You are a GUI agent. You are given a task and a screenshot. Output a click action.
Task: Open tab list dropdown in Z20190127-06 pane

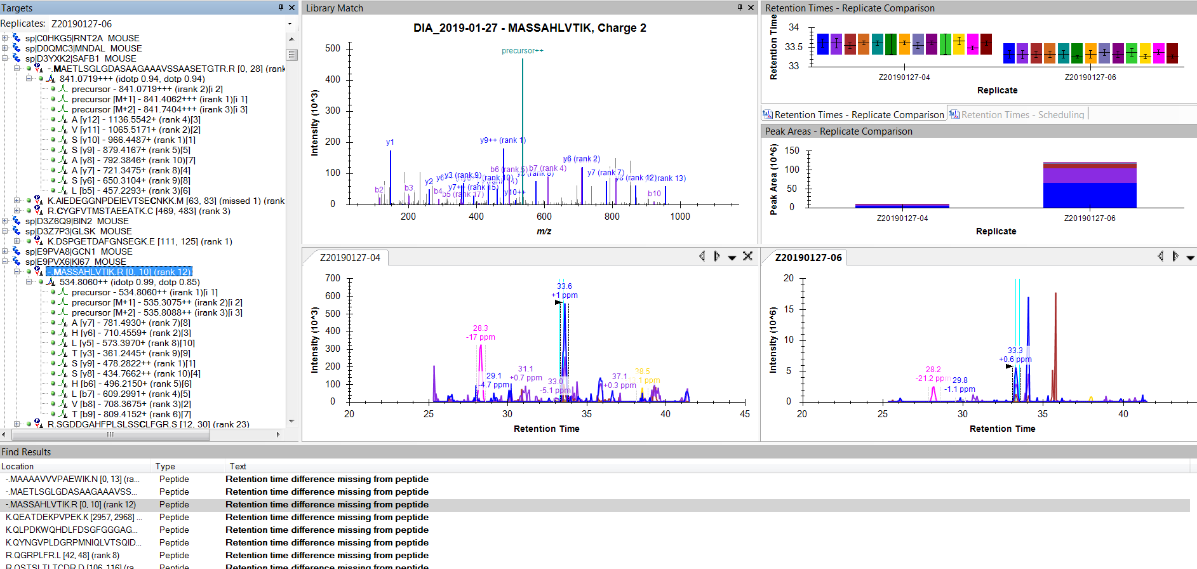tap(1190, 257)
